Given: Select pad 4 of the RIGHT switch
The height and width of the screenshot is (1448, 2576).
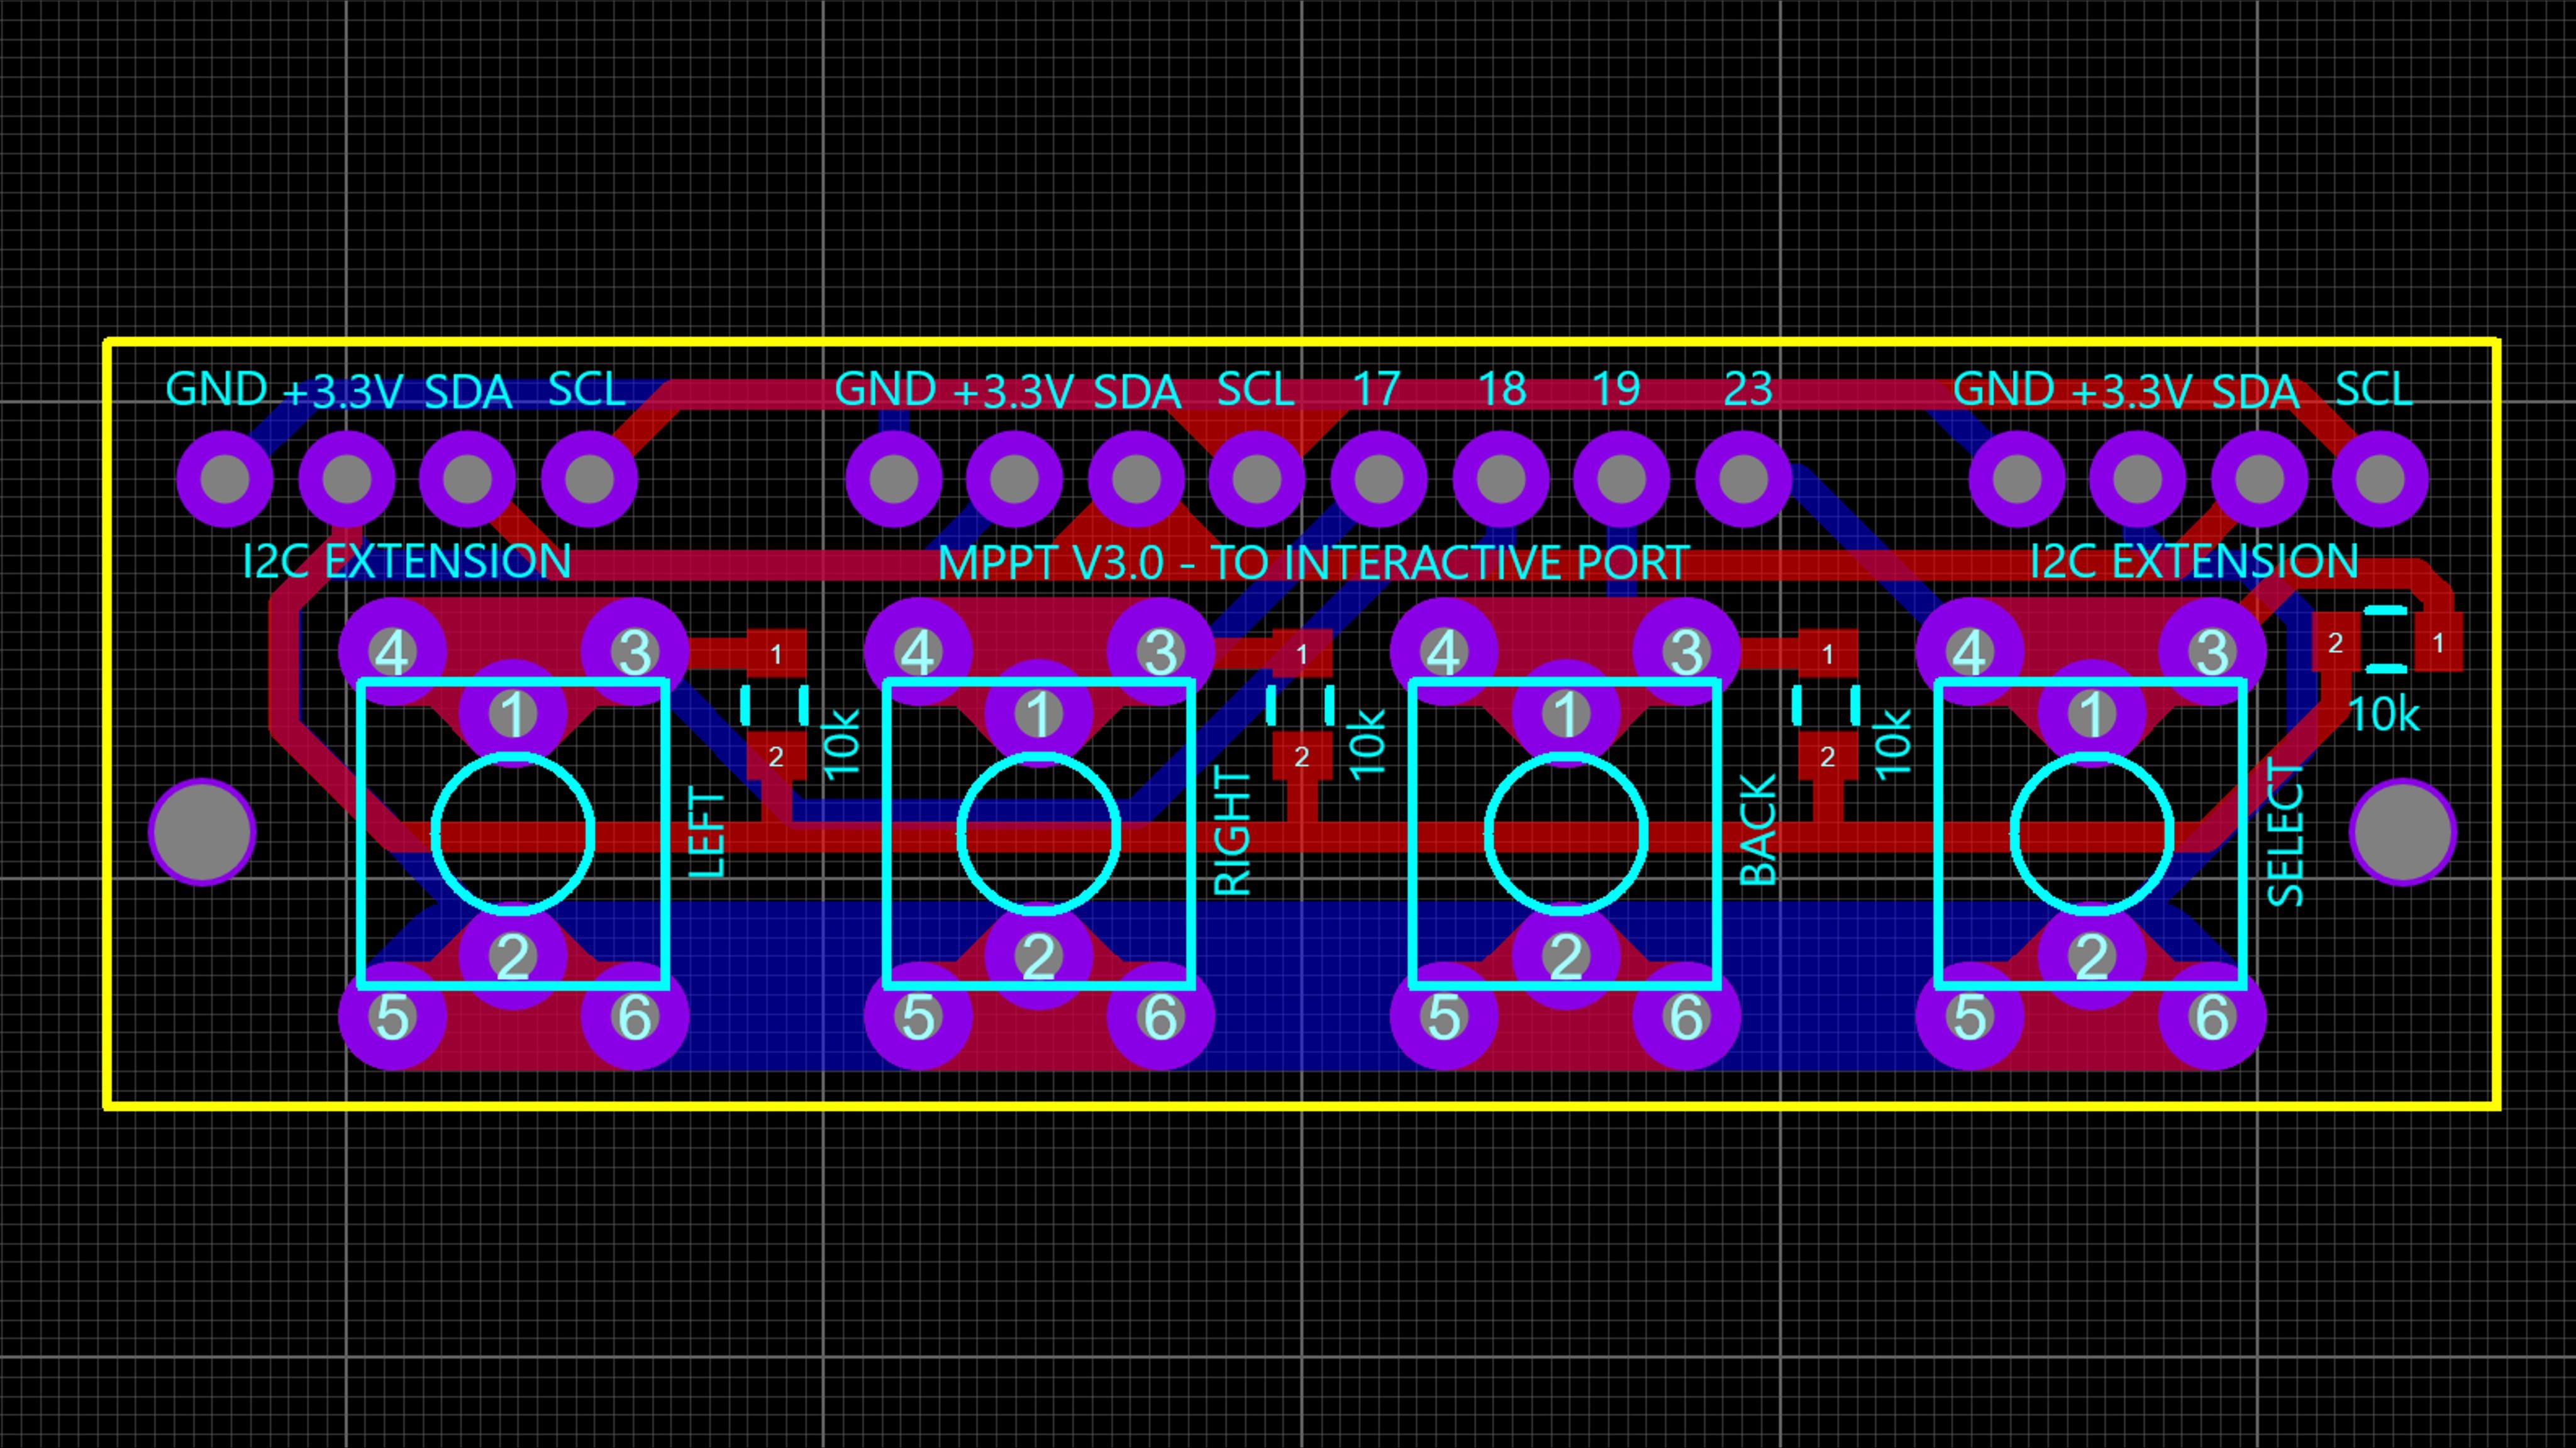Looking at the screenshot, I should coord(918,652).
